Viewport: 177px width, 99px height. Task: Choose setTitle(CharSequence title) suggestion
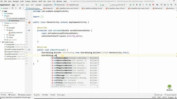(x=75, y=83)
